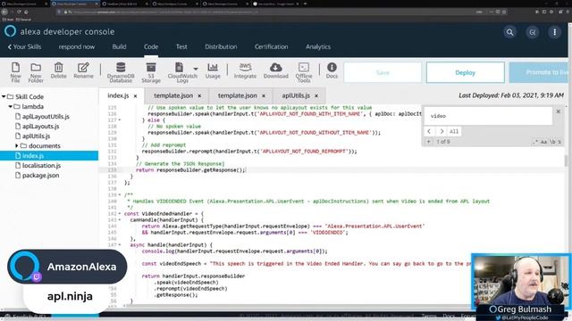Screen dimensions: 572x321
Task: Click the AWS Integrate icon
Action: [x=245, y=70]
